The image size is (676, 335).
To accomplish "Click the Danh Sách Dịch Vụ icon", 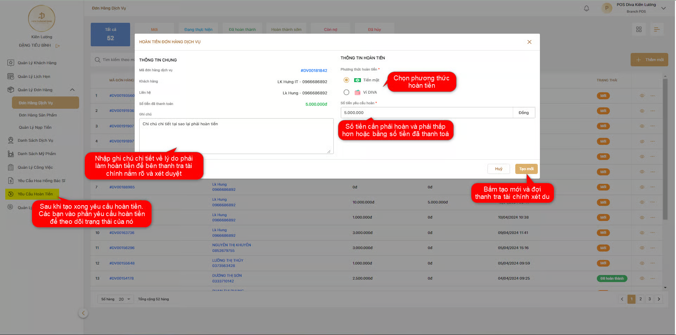I will (x=11, y=140).
